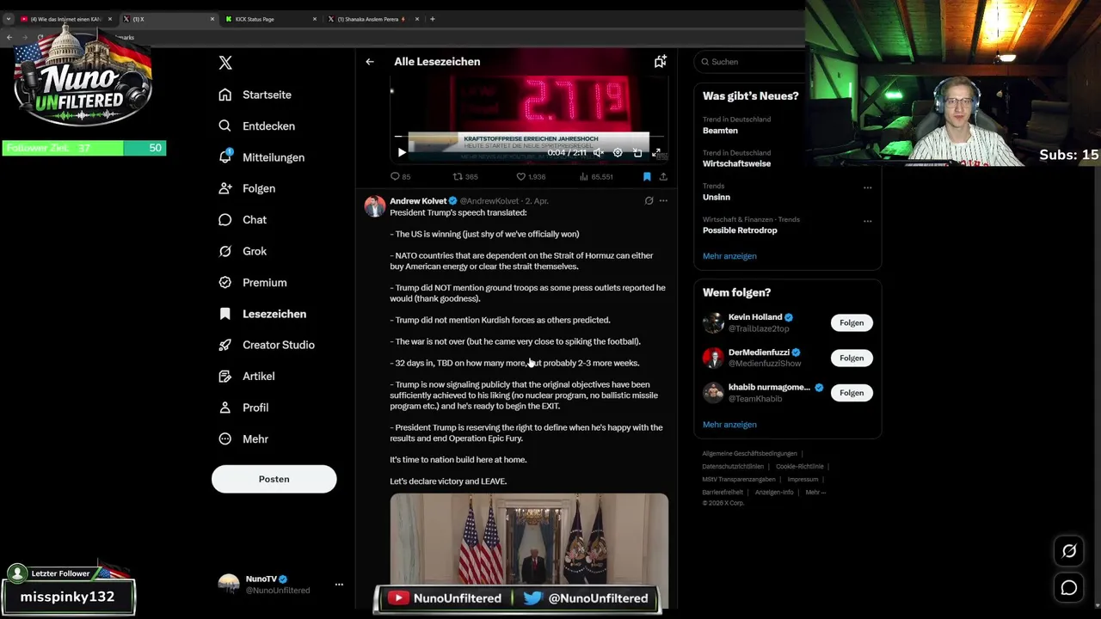
Task: Open the Wirtschaftsweise trend
Action: pyautogui.click(x=736, y=163)
